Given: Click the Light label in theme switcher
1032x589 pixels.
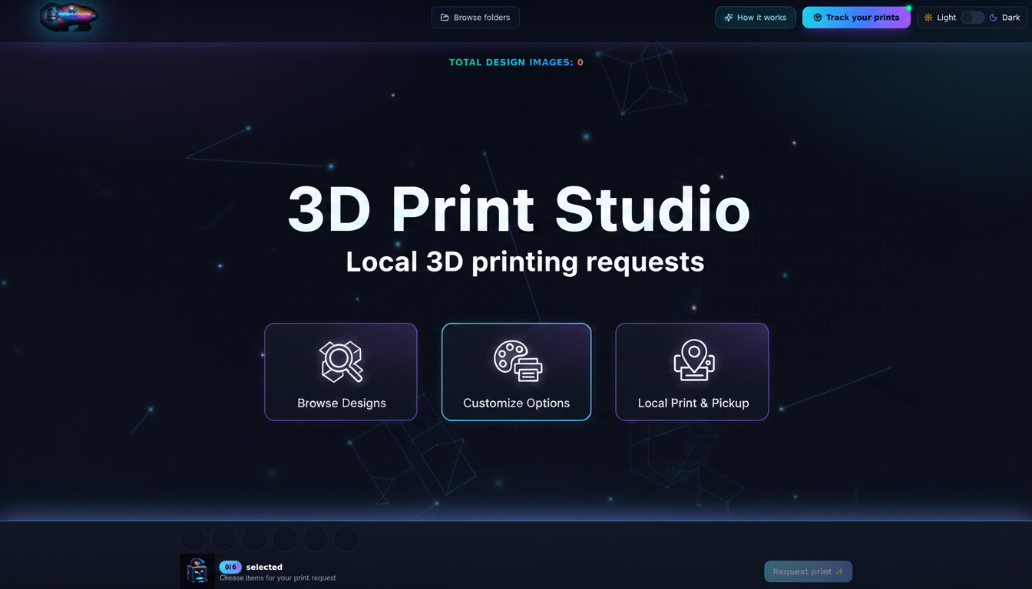Looking at the screenshot, I should [x=947, y=18].
